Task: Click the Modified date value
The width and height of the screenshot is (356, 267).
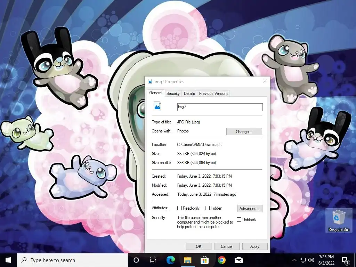Action: pos(204,185)
